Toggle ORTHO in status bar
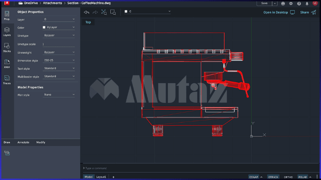This screenshot has height=180, width=321. [x=288, y=177]
